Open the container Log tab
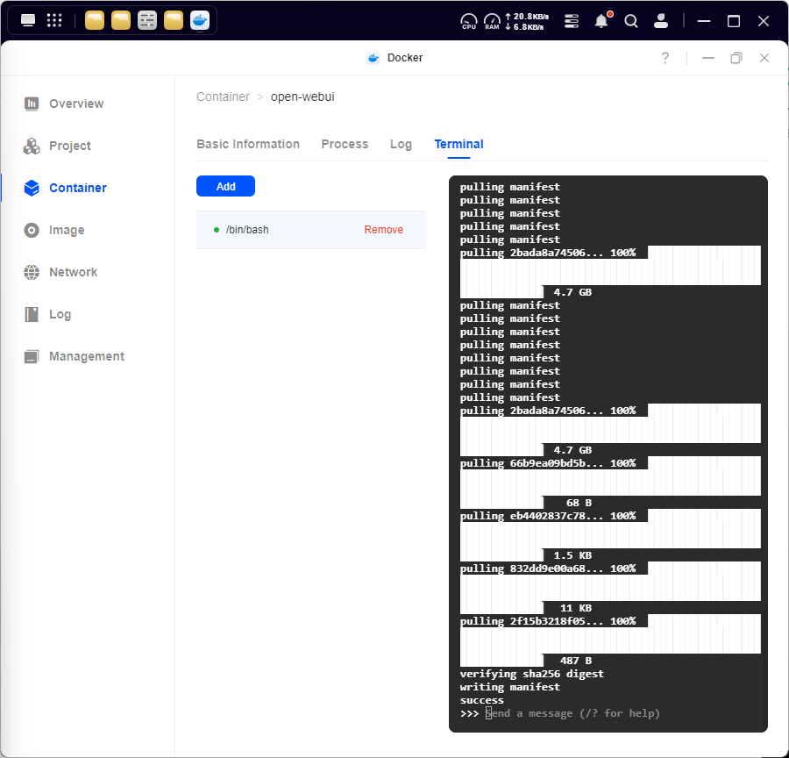 401,144
